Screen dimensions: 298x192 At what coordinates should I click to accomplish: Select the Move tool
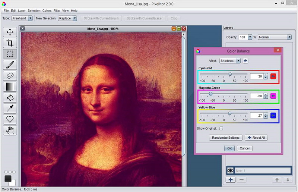(x=10, y=32)
